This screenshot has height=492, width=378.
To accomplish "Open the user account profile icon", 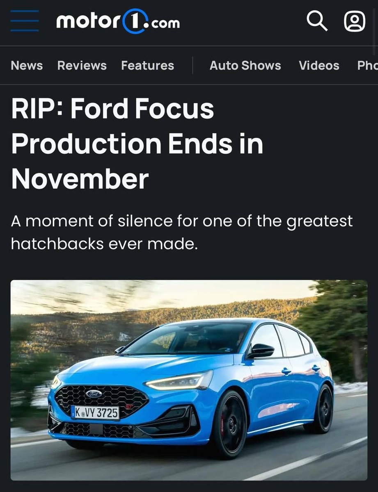I will 355,21.
